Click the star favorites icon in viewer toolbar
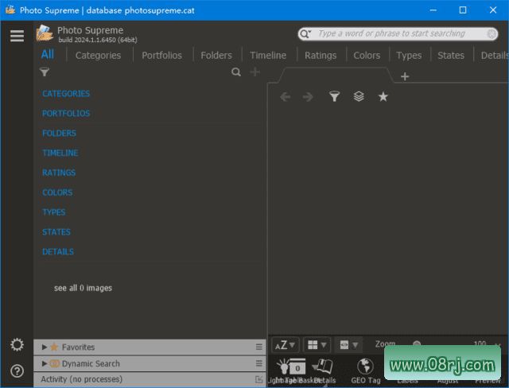This screenshot has width=509, height=388. click(x=383, y=96)
